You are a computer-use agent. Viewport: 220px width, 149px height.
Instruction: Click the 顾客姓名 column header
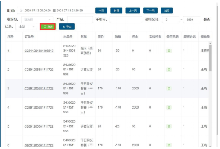tap(190, 37)
